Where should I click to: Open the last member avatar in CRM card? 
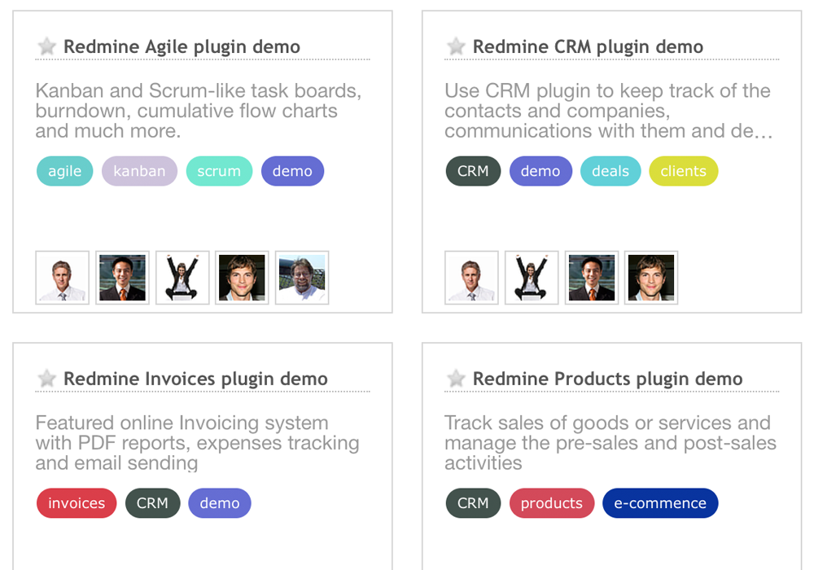tap(651, 278)
